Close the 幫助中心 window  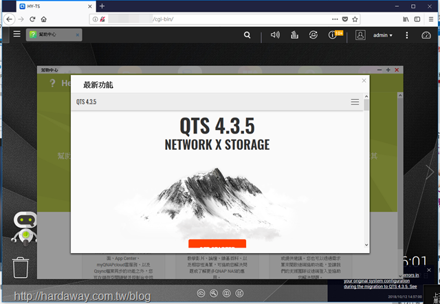click(397, 70)
